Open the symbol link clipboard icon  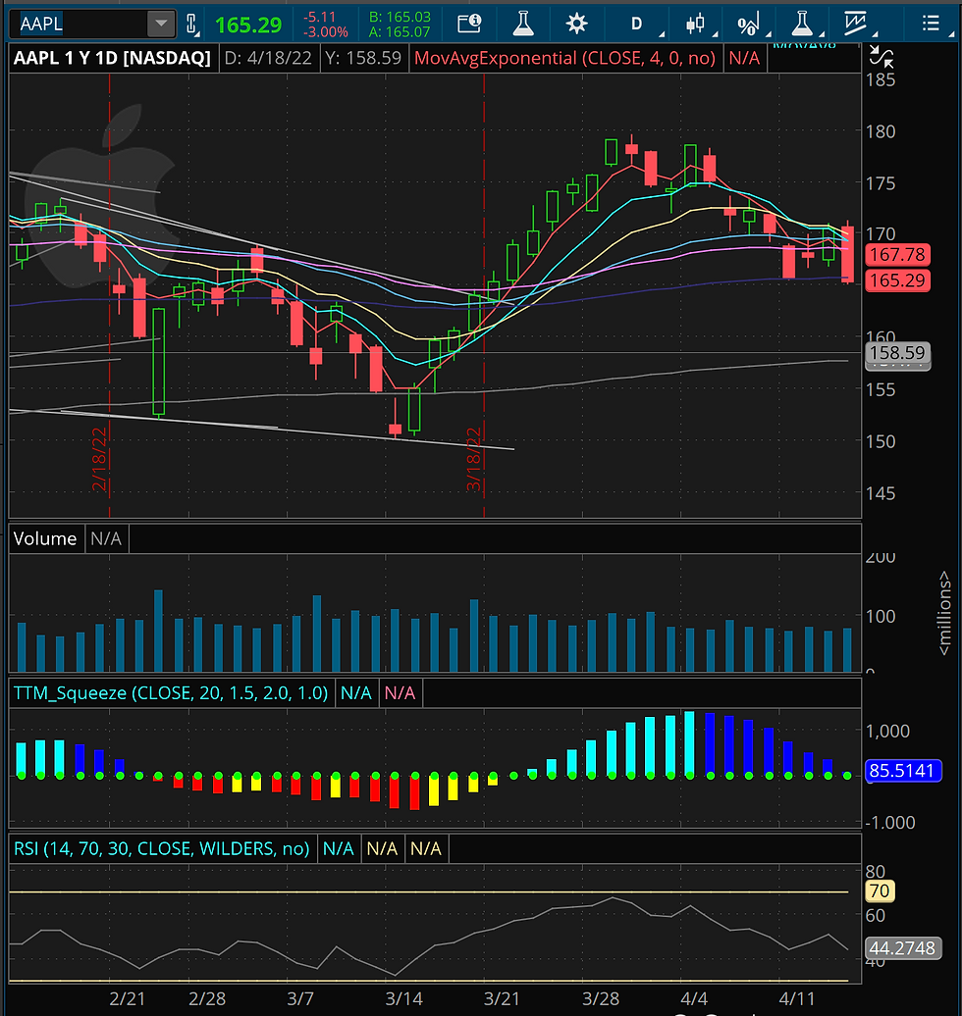(191, 25)
